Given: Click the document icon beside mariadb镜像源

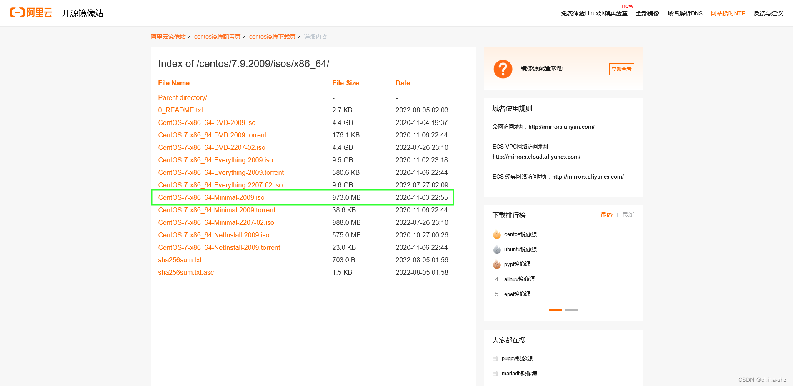Looking at the screenshot, I should pyautogui.click(x=495, y=374).
